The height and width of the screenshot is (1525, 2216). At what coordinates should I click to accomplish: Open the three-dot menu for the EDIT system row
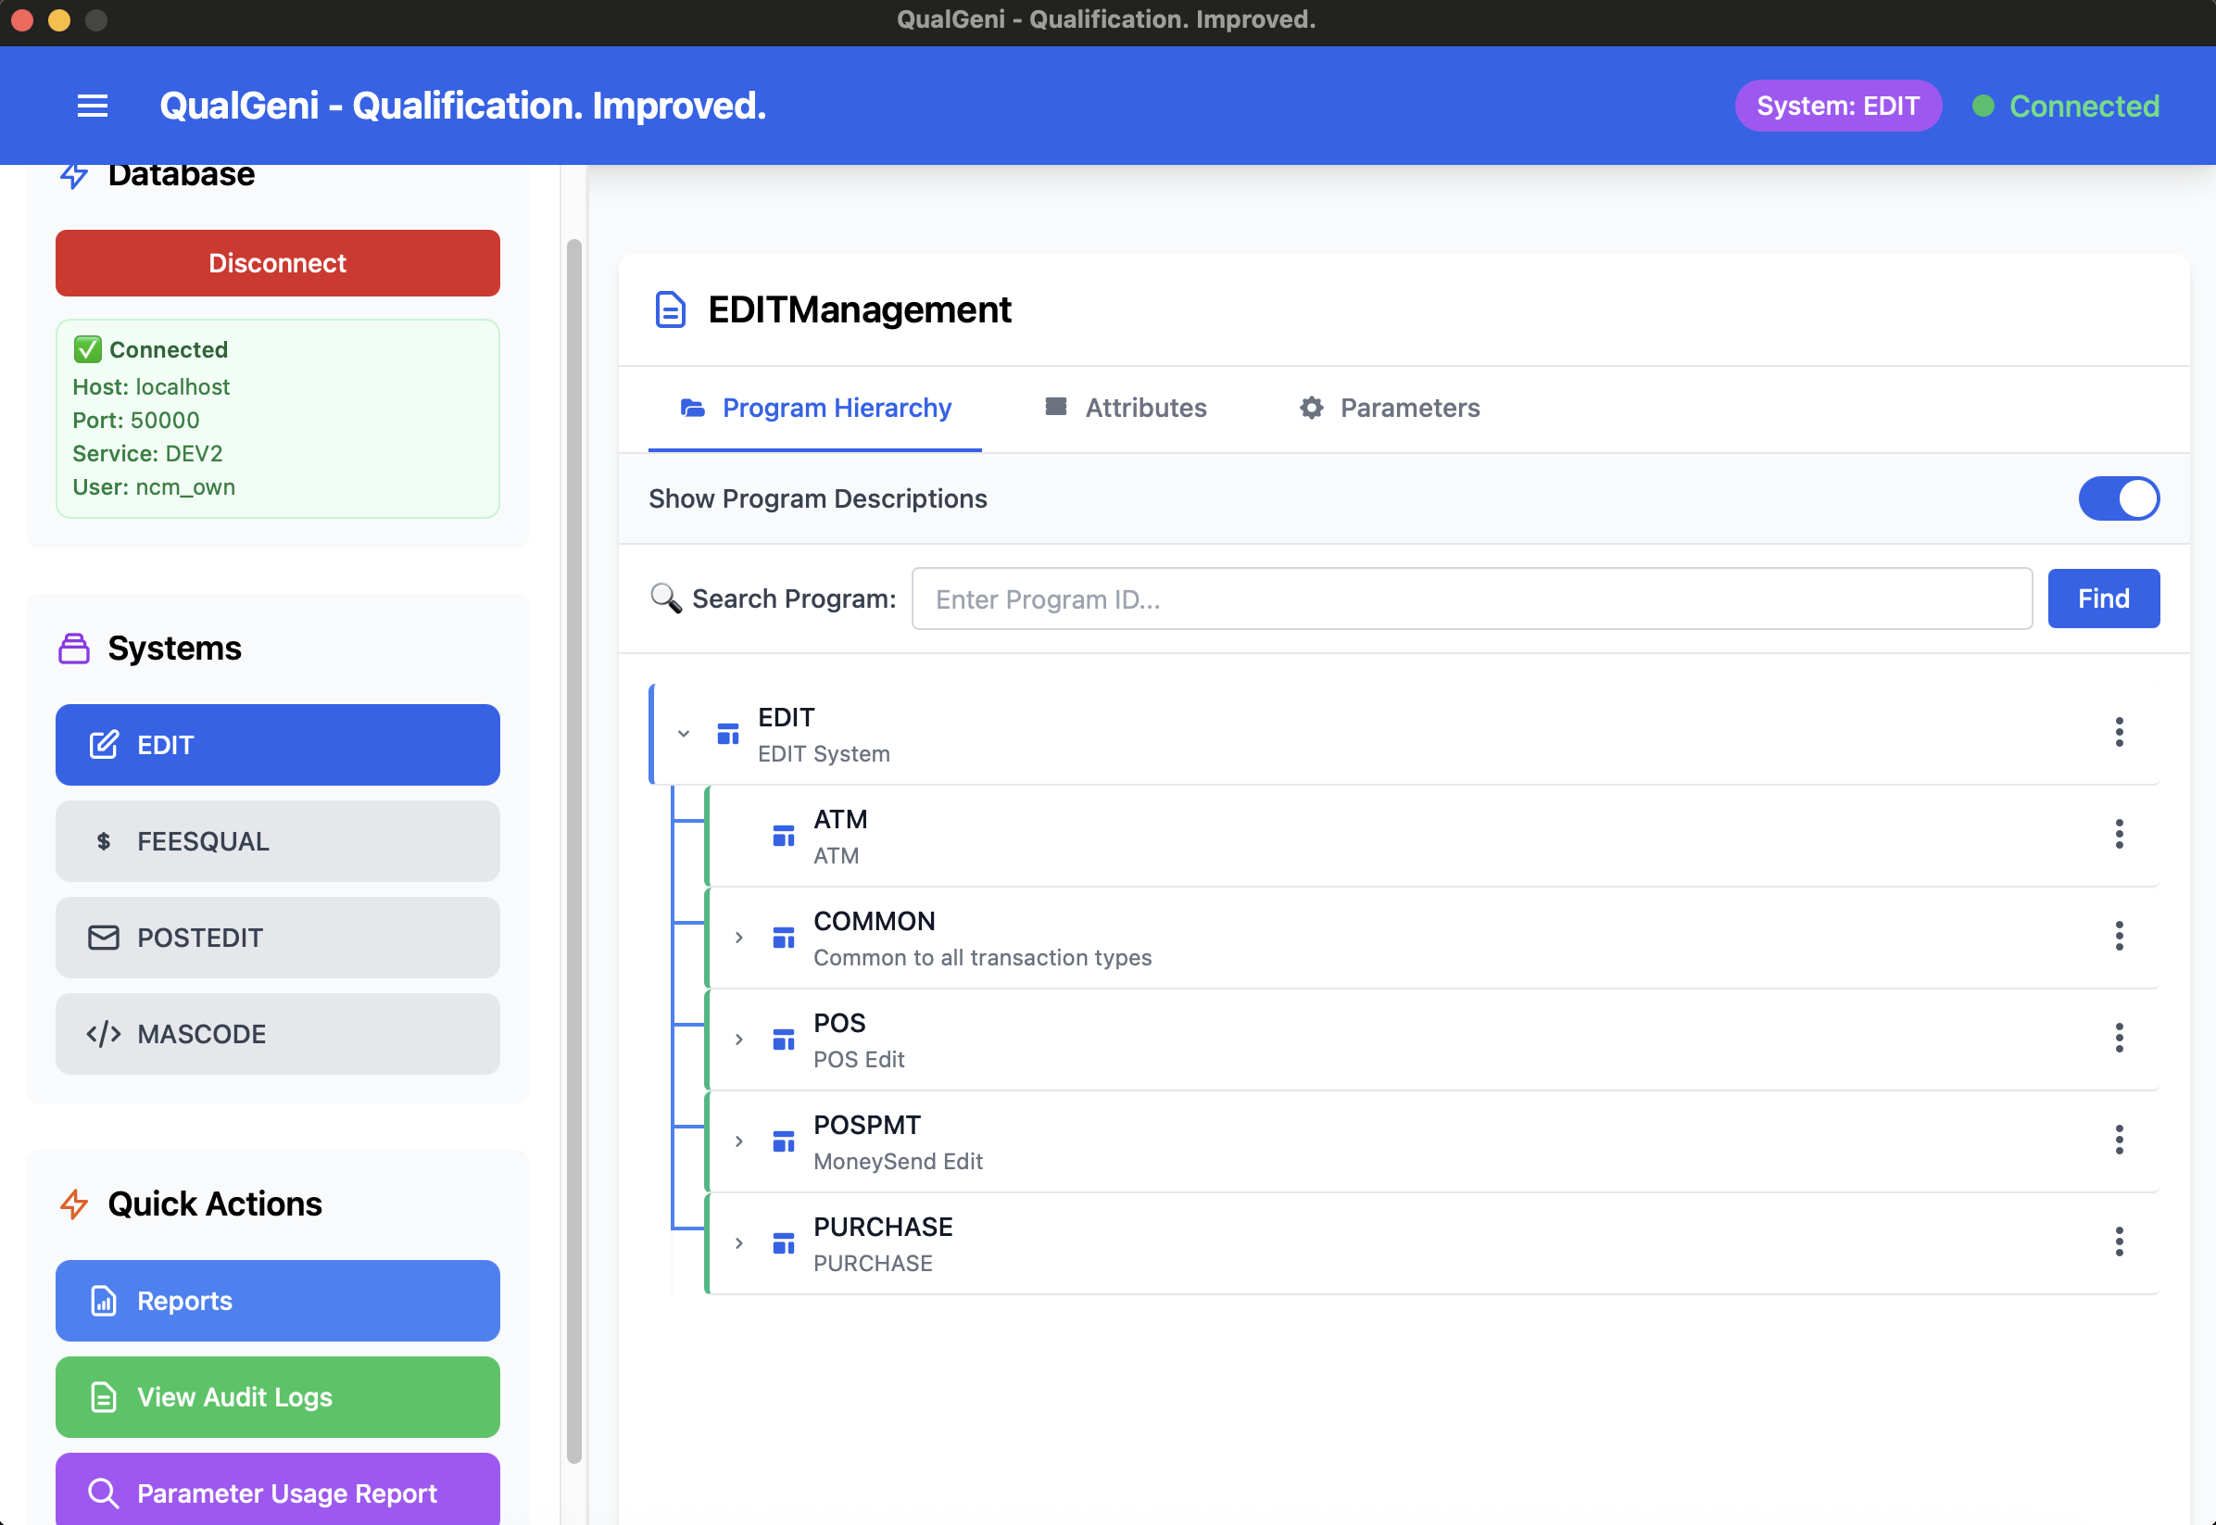click(2120, 733)
